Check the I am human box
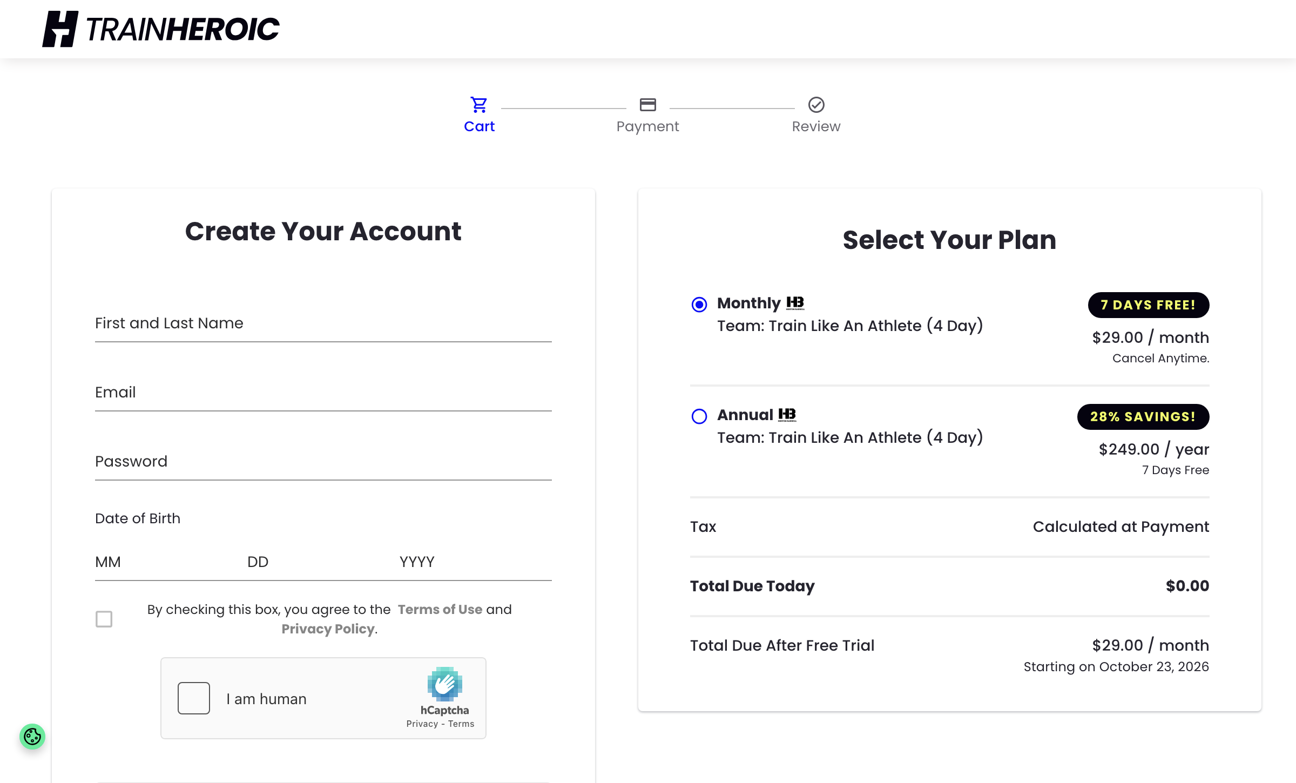 [194, 698]
